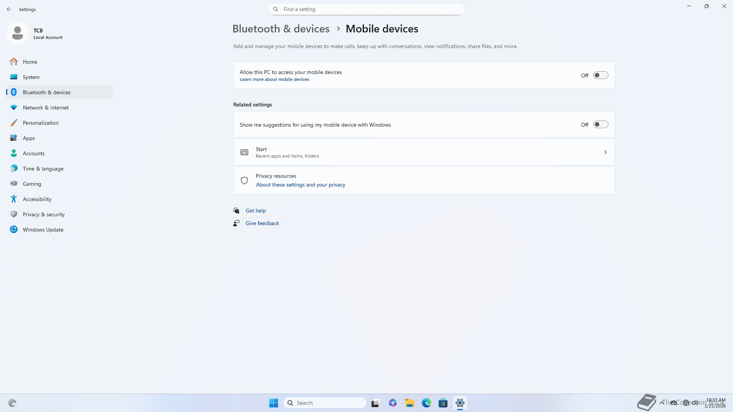Open About these settings and your privacy
Viewport: 733px width, 412px height.
tap(300, 185)
